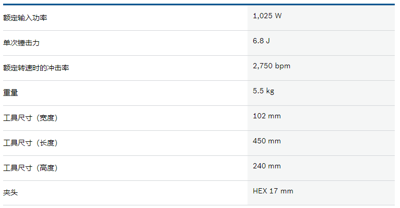This screenshot has height=208, width=400.
Task: Click the 额定转速时的冲击率 label
Action: tap(36, 68)
